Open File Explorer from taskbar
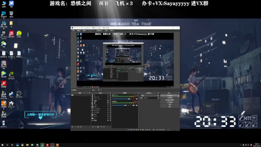This screenshot has width=261, height=147. click(x=27, y=145)
